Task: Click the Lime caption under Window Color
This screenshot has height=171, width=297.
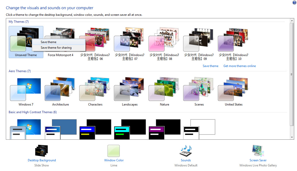Action: click(114, 165)
